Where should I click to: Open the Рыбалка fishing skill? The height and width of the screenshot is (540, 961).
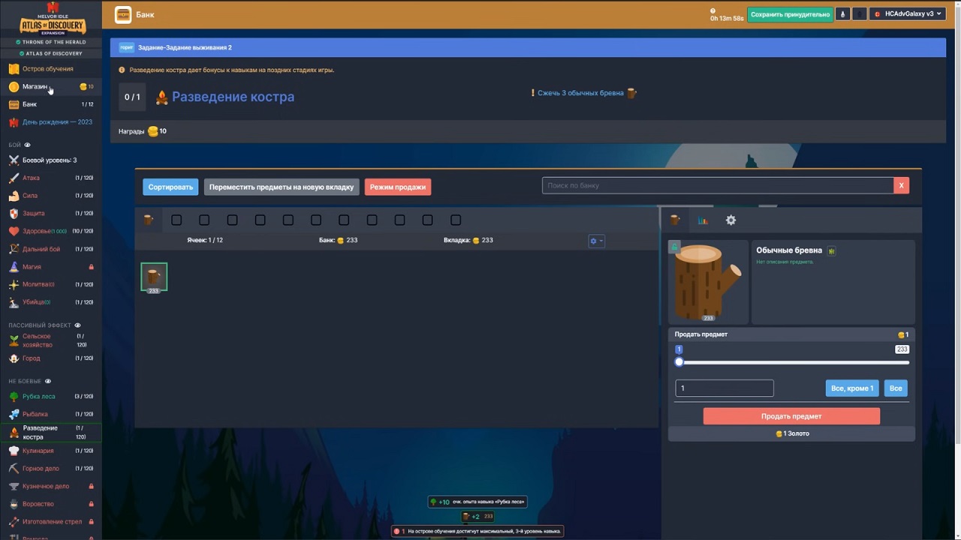(x=35, y=414)
